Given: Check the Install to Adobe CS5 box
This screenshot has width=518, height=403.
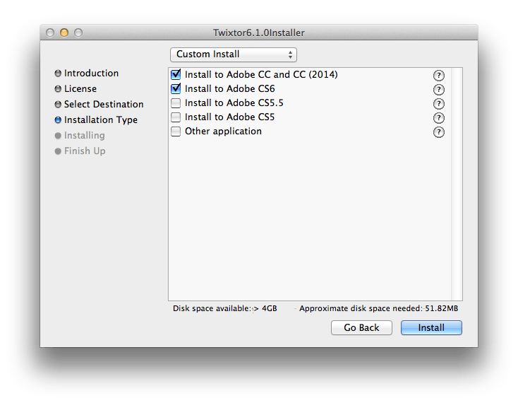Looking at the screenshot, I should point(176,117).
